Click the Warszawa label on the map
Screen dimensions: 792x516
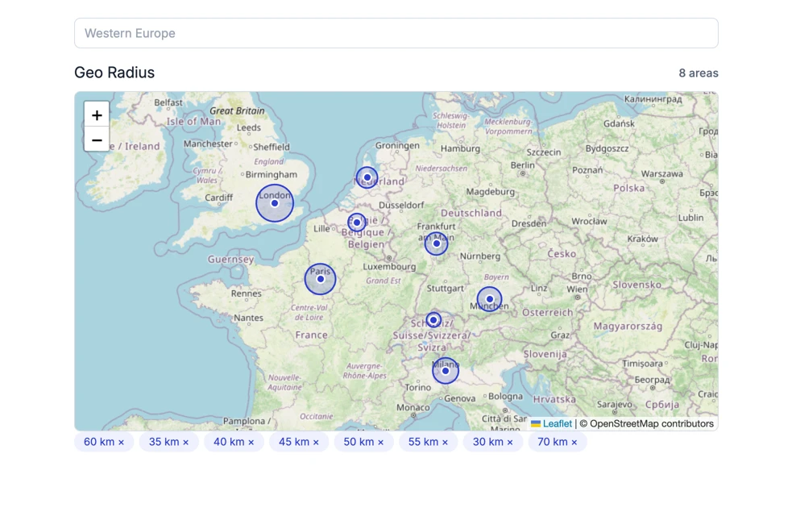pos(661,173)
